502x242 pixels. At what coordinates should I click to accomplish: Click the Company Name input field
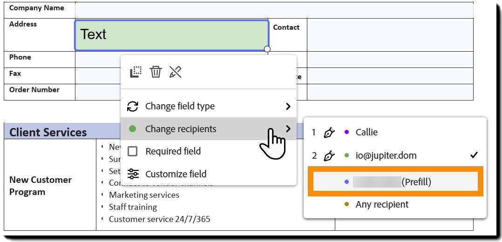point(274,9)
